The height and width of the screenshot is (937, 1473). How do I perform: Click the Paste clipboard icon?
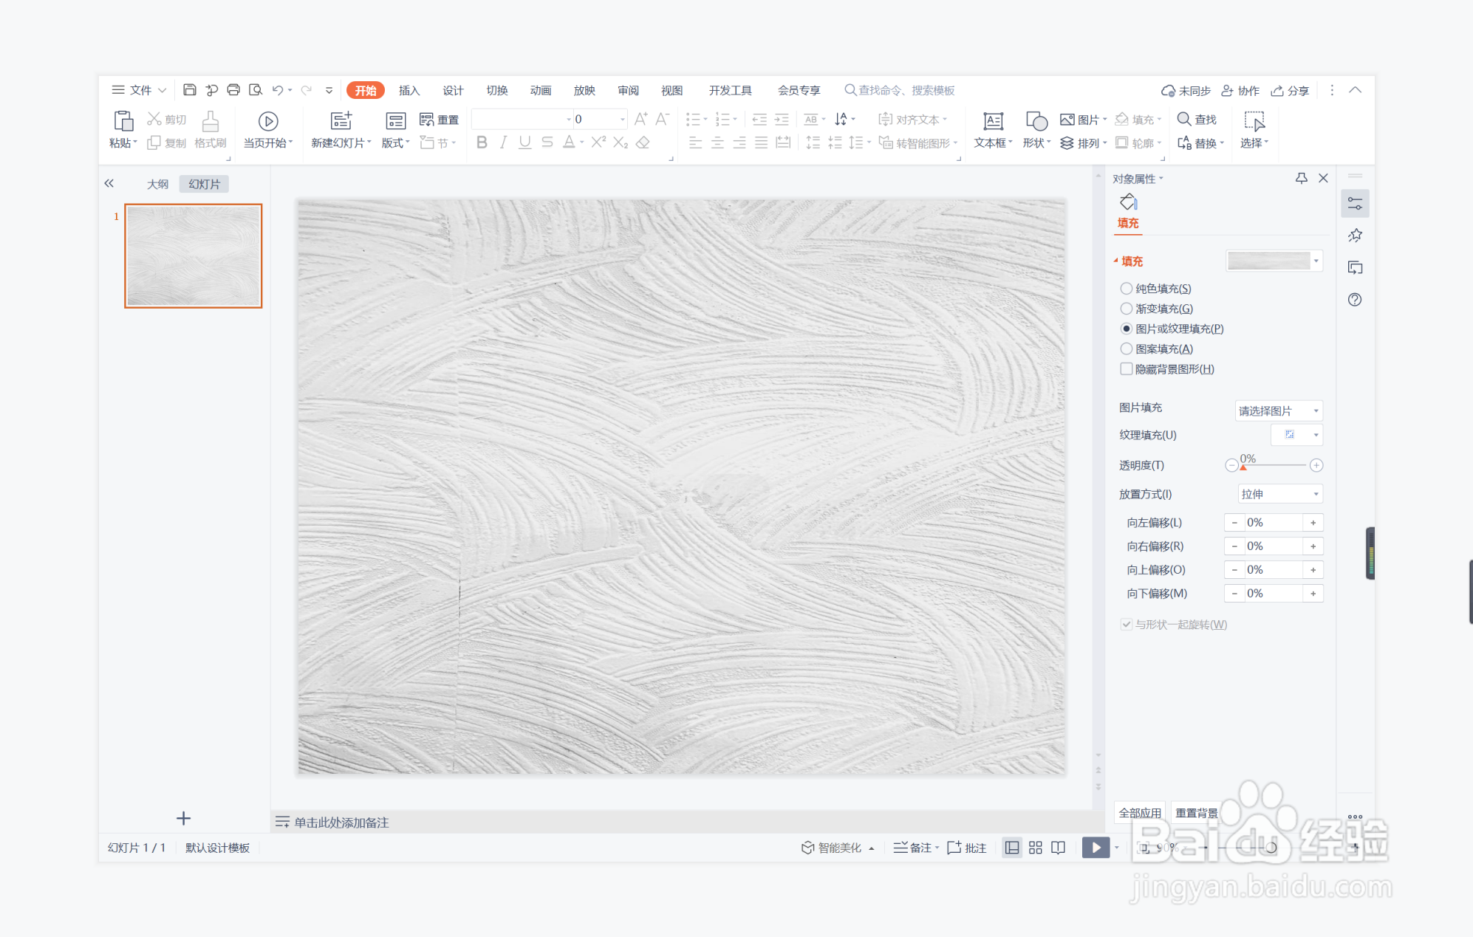click(123, 121)
